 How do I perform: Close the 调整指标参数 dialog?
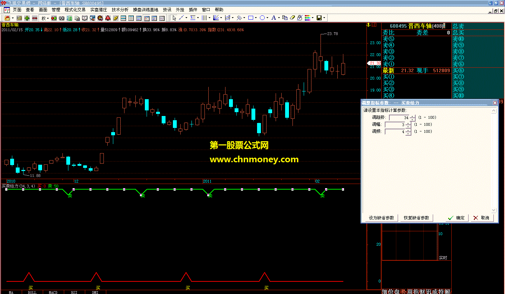pyautogui.click(x=495, y=103)
